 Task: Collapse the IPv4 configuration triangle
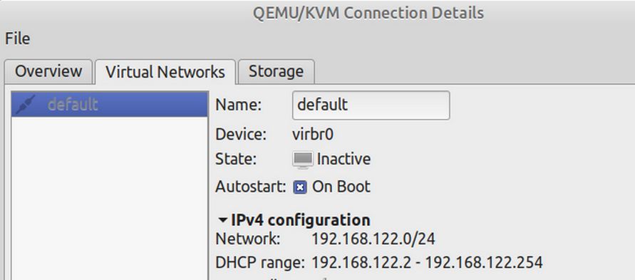(x=222, y=221)
